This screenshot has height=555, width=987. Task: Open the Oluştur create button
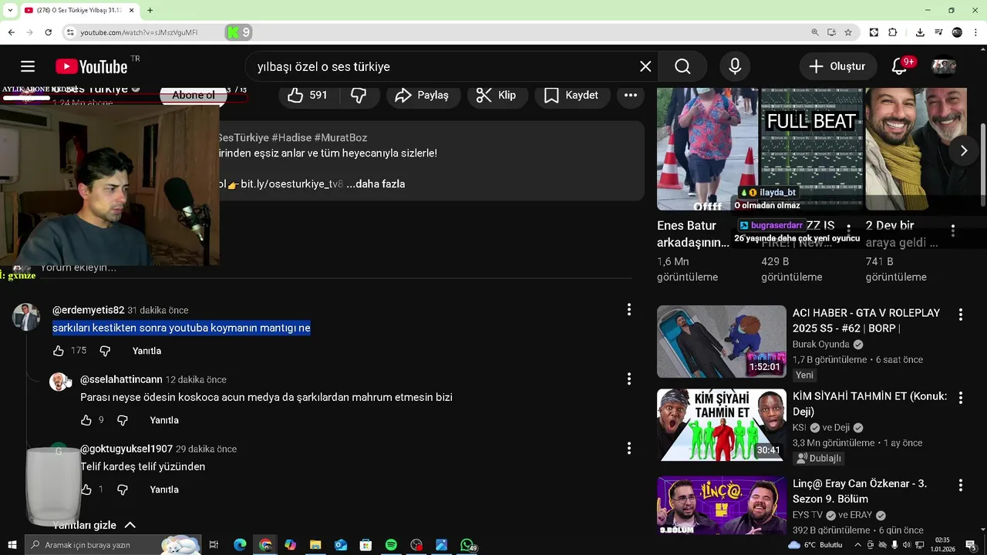[837, 66]
